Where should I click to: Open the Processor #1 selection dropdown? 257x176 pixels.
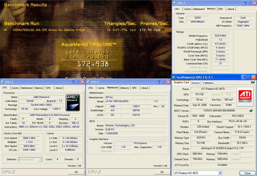pyautogui.click(x=40, y=159)
